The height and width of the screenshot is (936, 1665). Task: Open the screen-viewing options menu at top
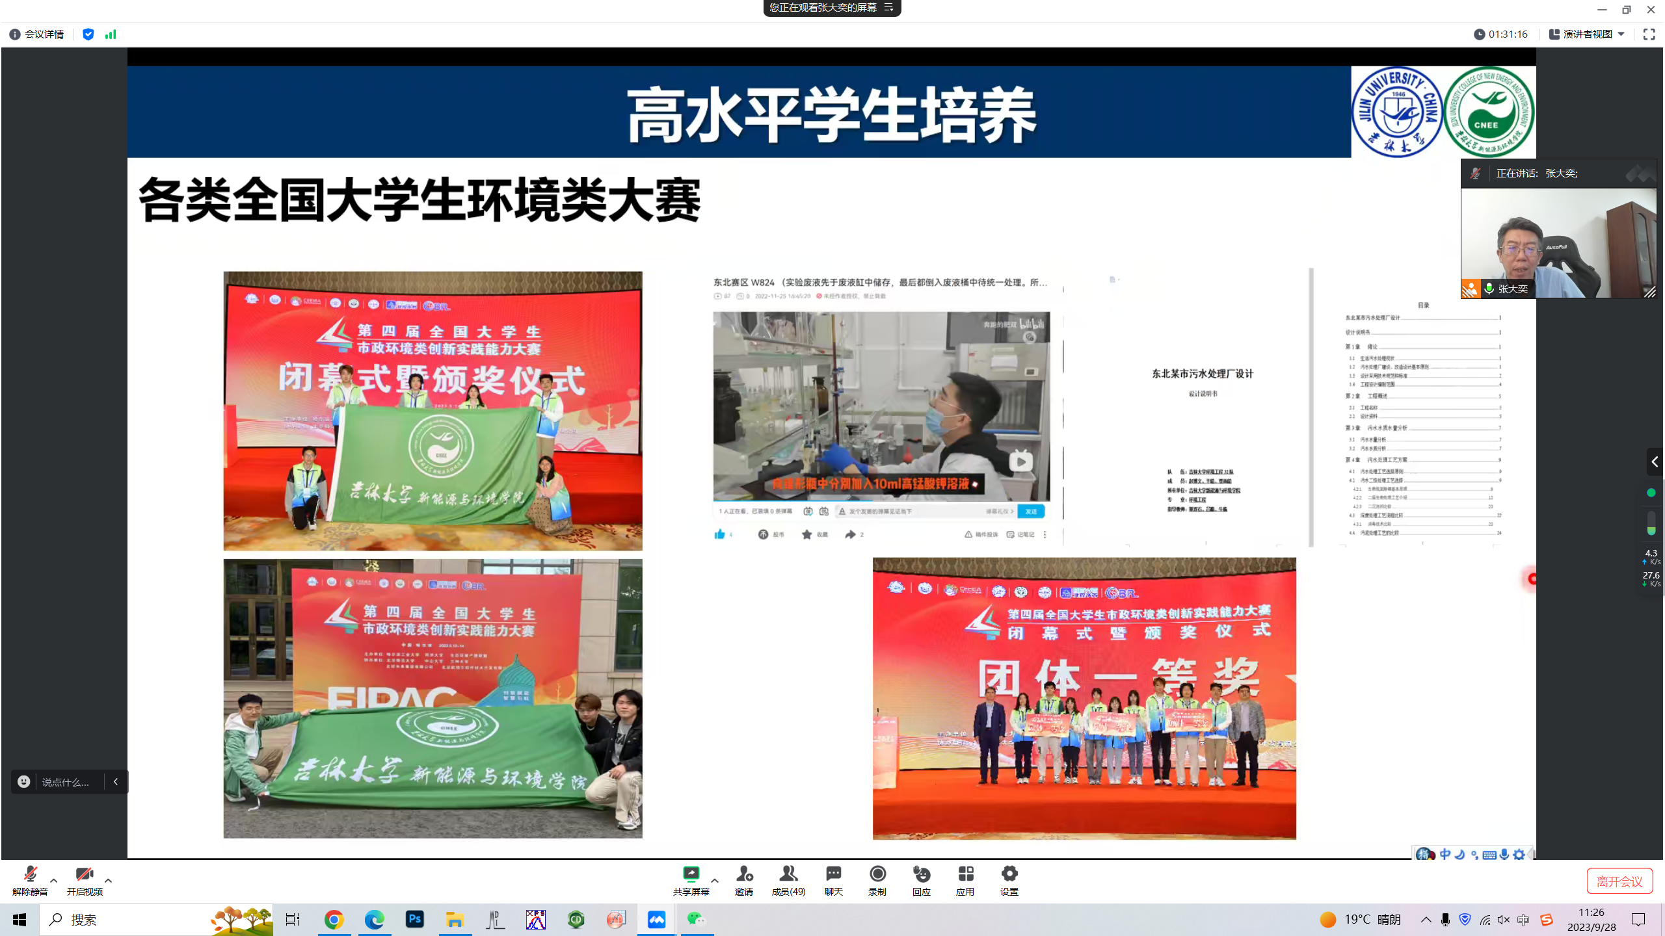pyautogui.click(x=888, y=8)
